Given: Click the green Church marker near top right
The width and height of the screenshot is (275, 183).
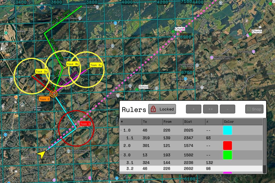Looking at the screenshot, I should 250,34.
